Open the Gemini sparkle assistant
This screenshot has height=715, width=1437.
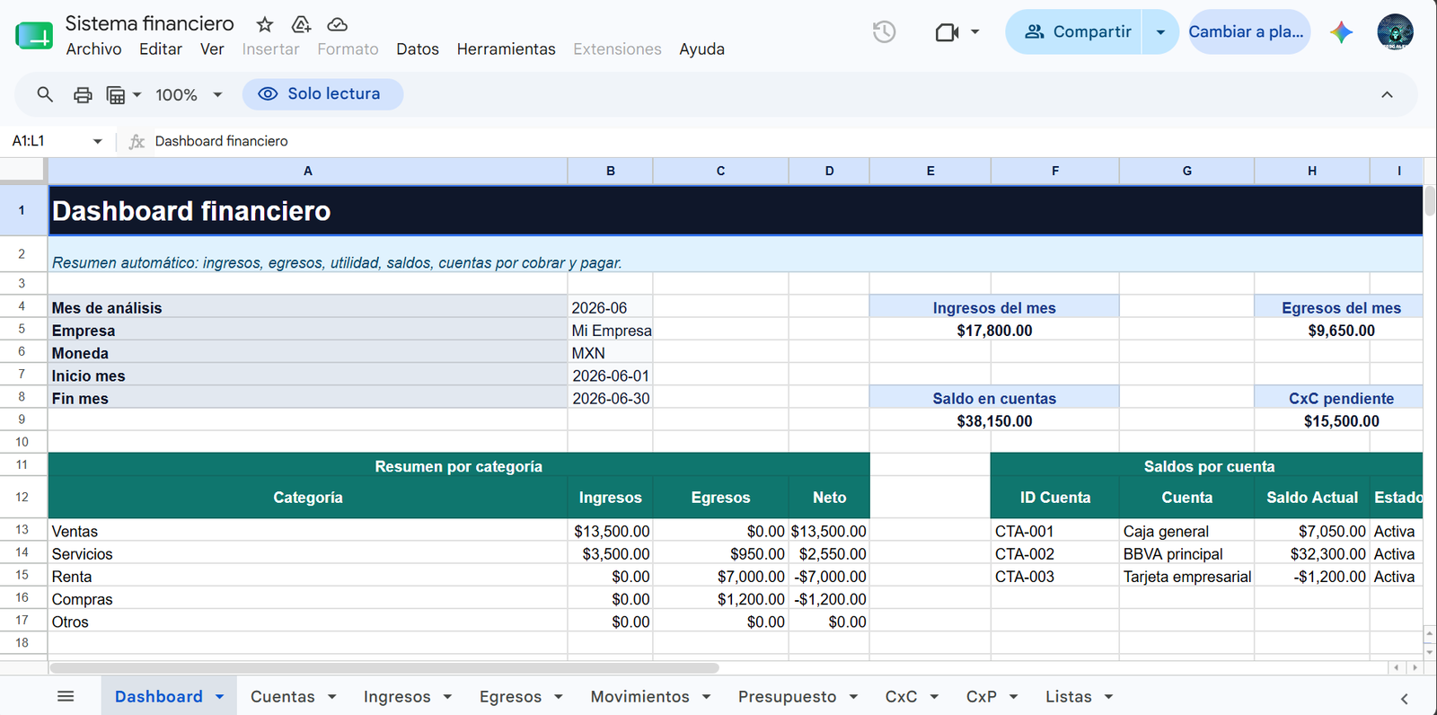click(x=1342, y=32)
